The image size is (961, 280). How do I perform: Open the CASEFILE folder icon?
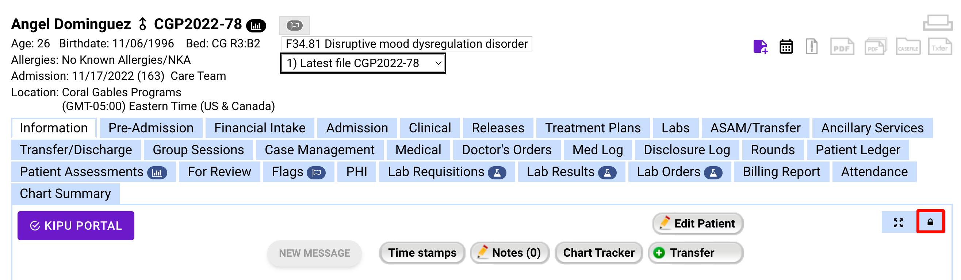coord(908,47)
